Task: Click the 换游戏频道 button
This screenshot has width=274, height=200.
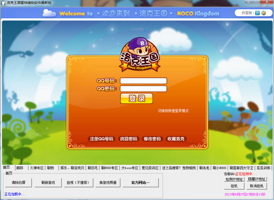Action: pyautogui.click(x=108, y=183)
